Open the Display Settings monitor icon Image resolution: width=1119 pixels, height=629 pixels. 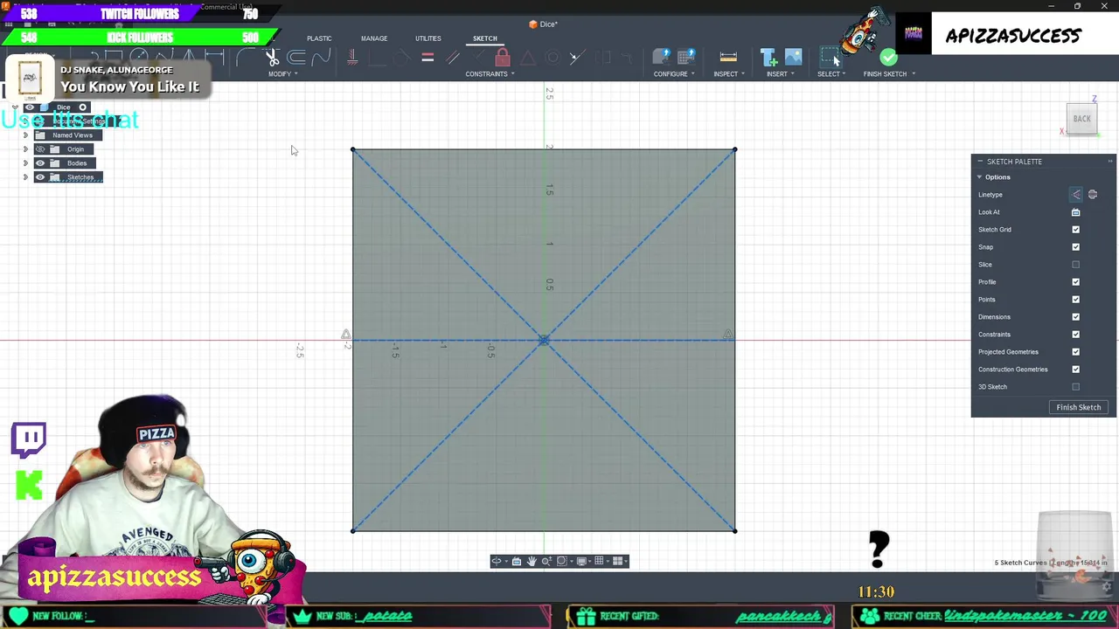tap(581, 561)
